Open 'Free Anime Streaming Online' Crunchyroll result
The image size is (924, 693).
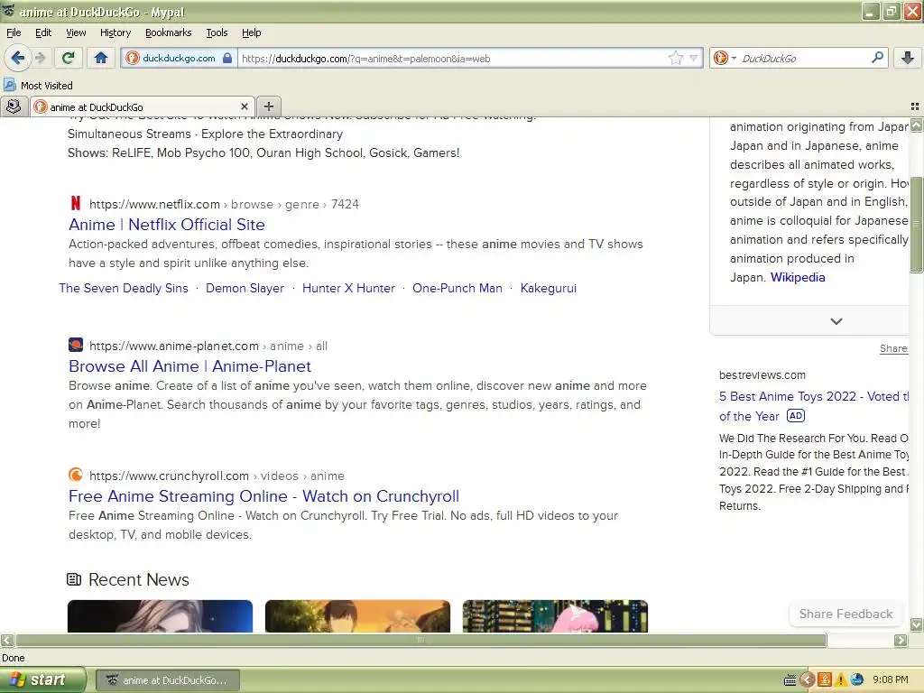tap(264, 496)
